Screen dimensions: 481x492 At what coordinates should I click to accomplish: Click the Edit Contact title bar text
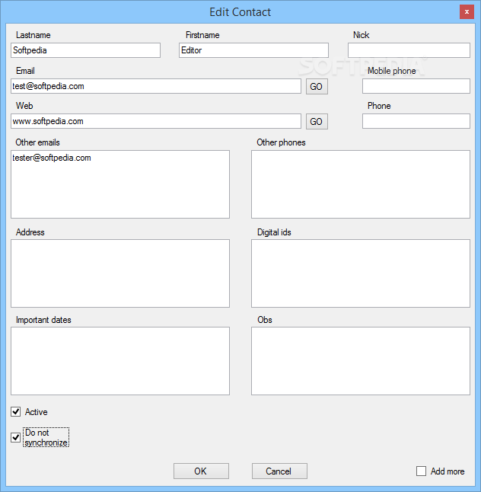(240, 12)
